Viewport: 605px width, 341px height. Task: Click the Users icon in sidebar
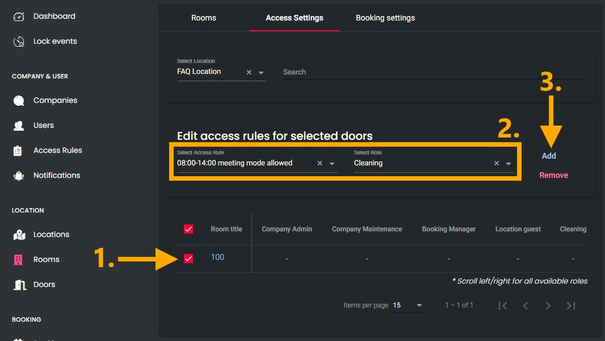click(x=19, y=126)
